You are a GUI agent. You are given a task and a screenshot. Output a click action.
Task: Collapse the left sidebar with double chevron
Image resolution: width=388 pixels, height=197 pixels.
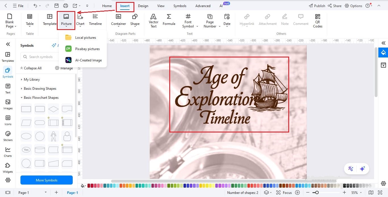pos(8,44)
